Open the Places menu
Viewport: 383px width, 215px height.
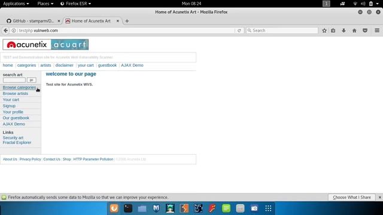tap(45, 4)
